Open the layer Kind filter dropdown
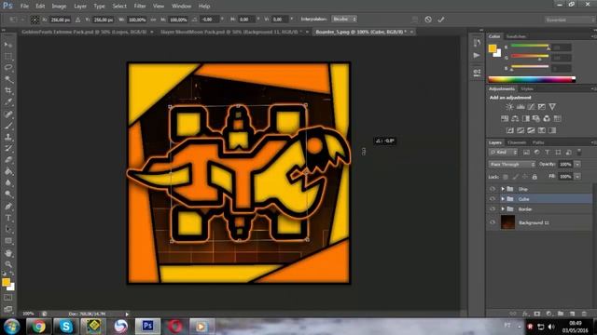The height and width of the screenshot is (335, 597). click(x=503, y=152)
